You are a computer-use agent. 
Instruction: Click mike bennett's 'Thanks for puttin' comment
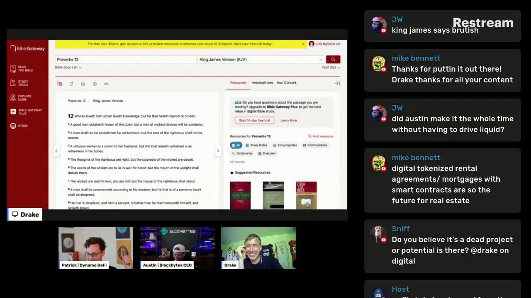pyautogui.click(x=442, y=70)
